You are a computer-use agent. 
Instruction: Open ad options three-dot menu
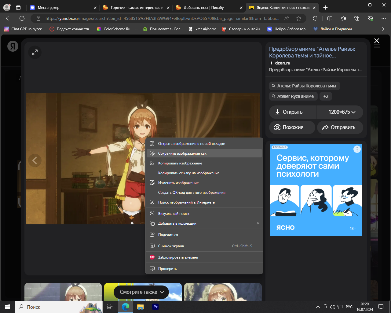[357, 149]
